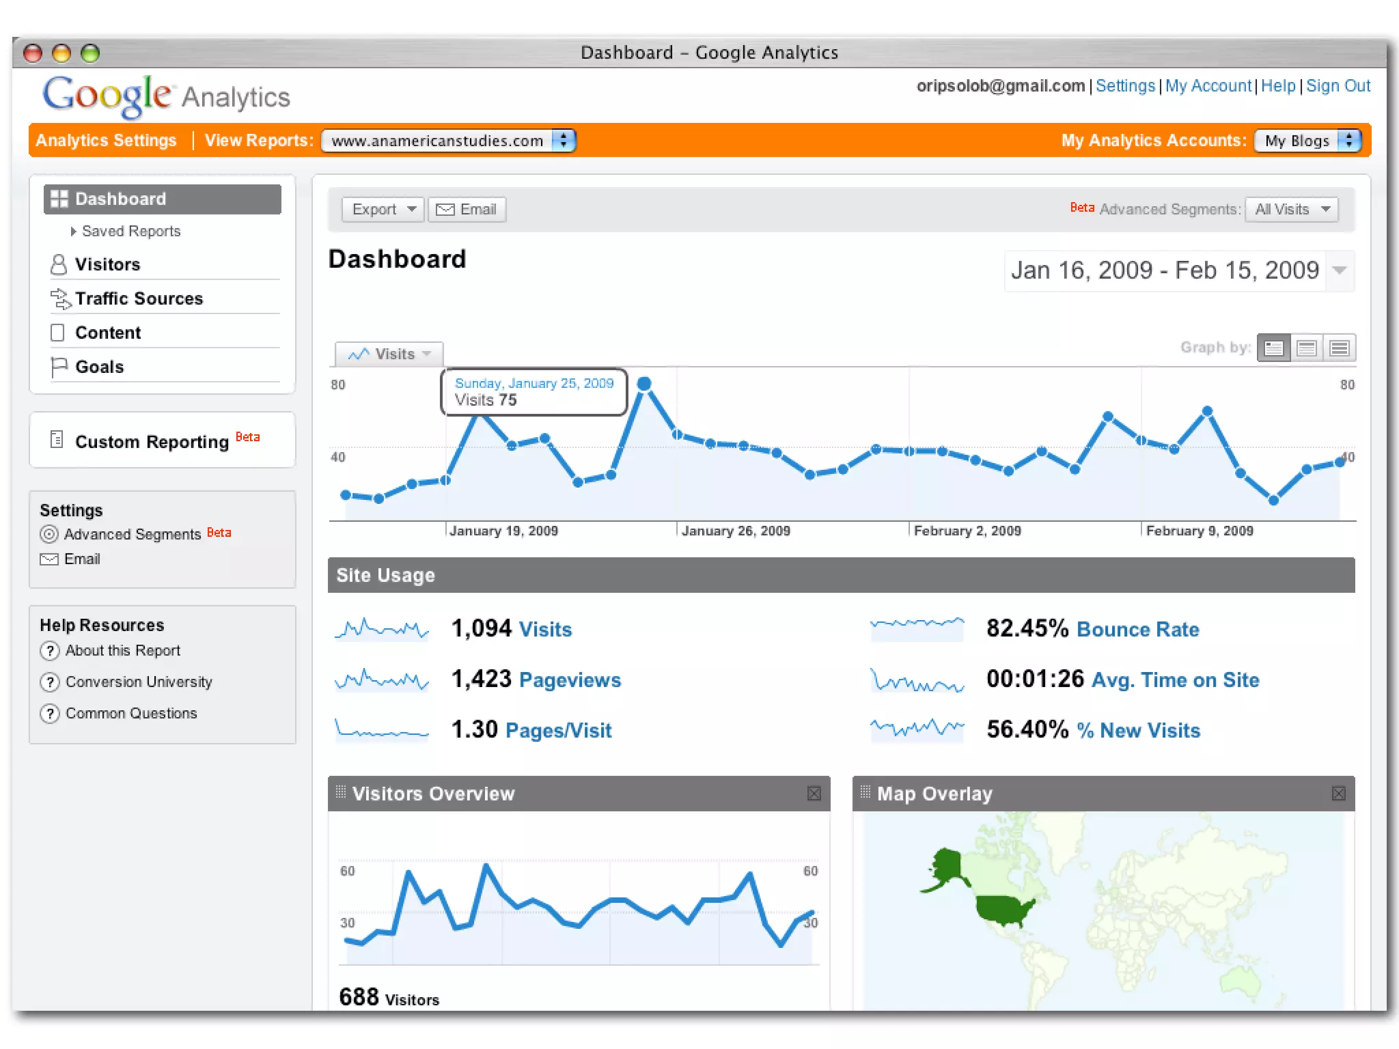Expand the Saved Reports disclosure triangle
This screenshot has height=1049, width=1399.
[73, 232]
